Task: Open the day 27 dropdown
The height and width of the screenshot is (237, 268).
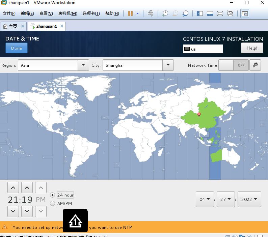Action: coord(225,199)
